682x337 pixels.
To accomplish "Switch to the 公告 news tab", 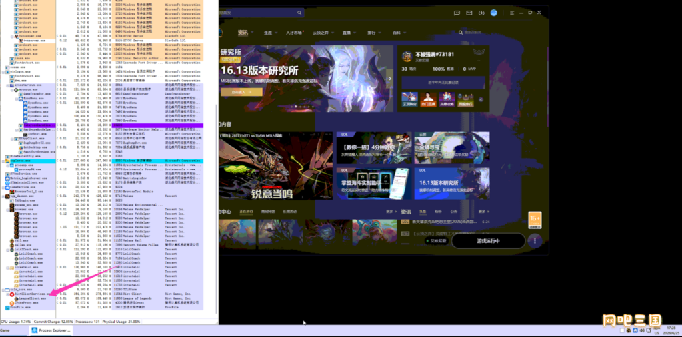I will 454,212.
